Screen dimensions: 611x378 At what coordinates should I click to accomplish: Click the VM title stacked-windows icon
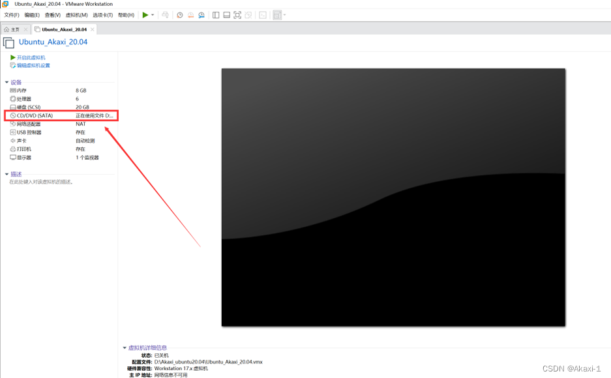(8, 42)
